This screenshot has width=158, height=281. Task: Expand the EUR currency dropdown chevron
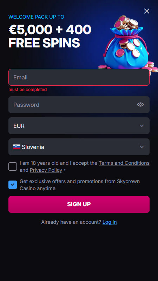(x=142, y=126)
